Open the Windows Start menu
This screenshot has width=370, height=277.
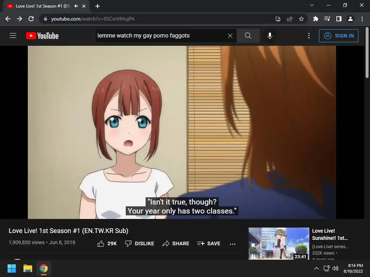[12, 268]
